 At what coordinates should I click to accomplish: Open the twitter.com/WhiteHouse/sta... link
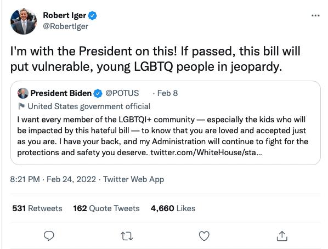click(206, 152)
